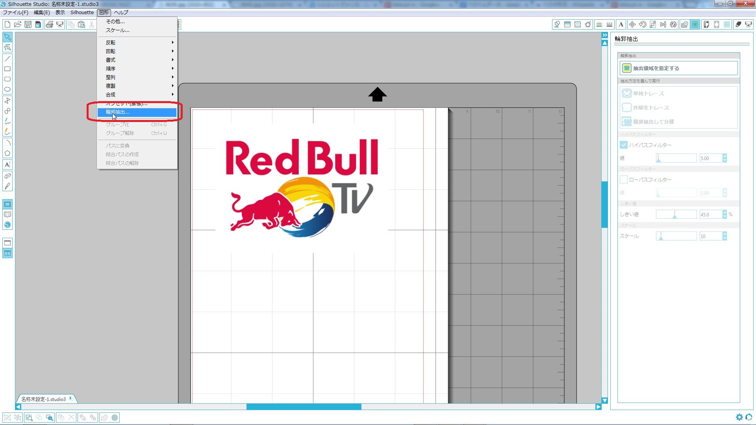Open the Line Style panel icon
Screen dimensions: 756x425
pos(610,24)
